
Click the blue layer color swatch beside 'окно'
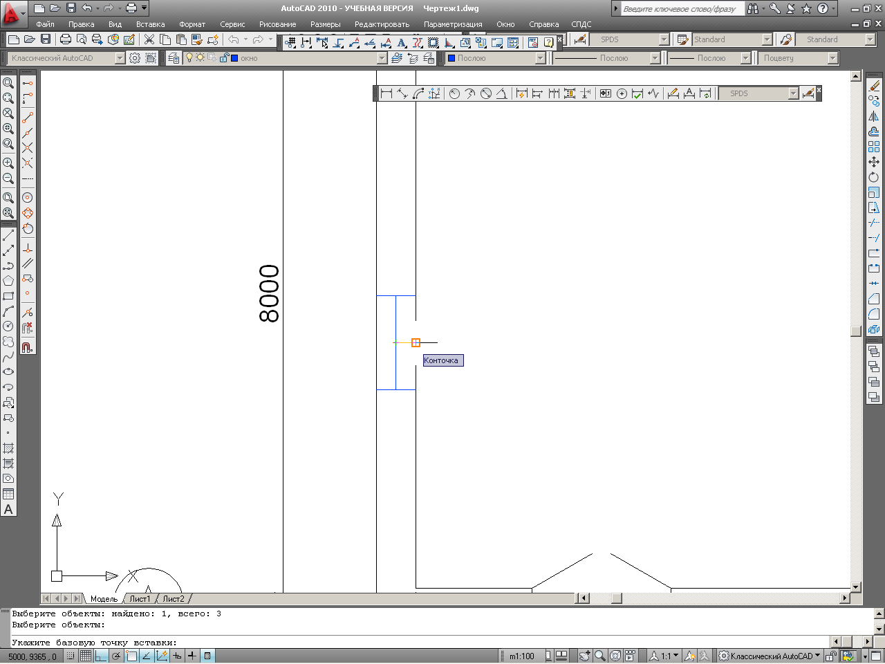234,58
